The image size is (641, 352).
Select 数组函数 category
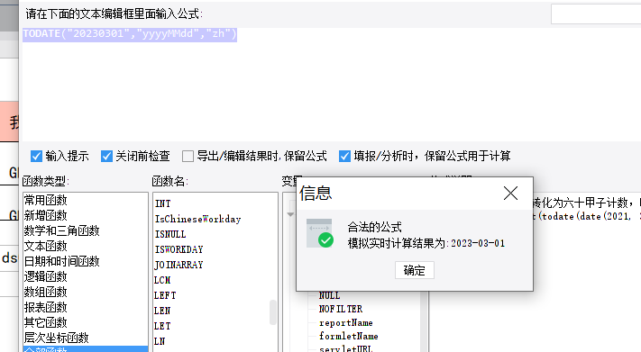point(85,292)
